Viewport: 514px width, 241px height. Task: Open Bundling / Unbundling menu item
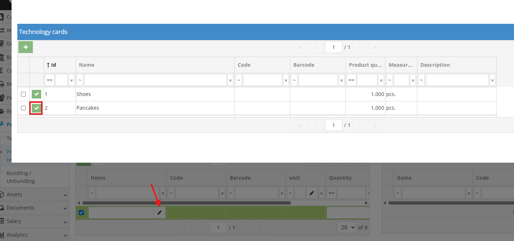21,177
